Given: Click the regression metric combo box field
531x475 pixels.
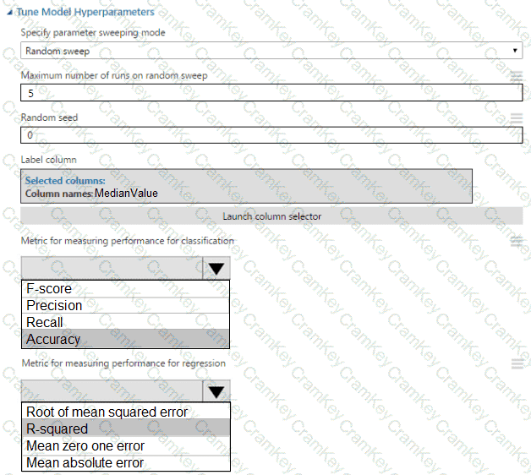Looking at the screenshot, I should coord(126,391).
